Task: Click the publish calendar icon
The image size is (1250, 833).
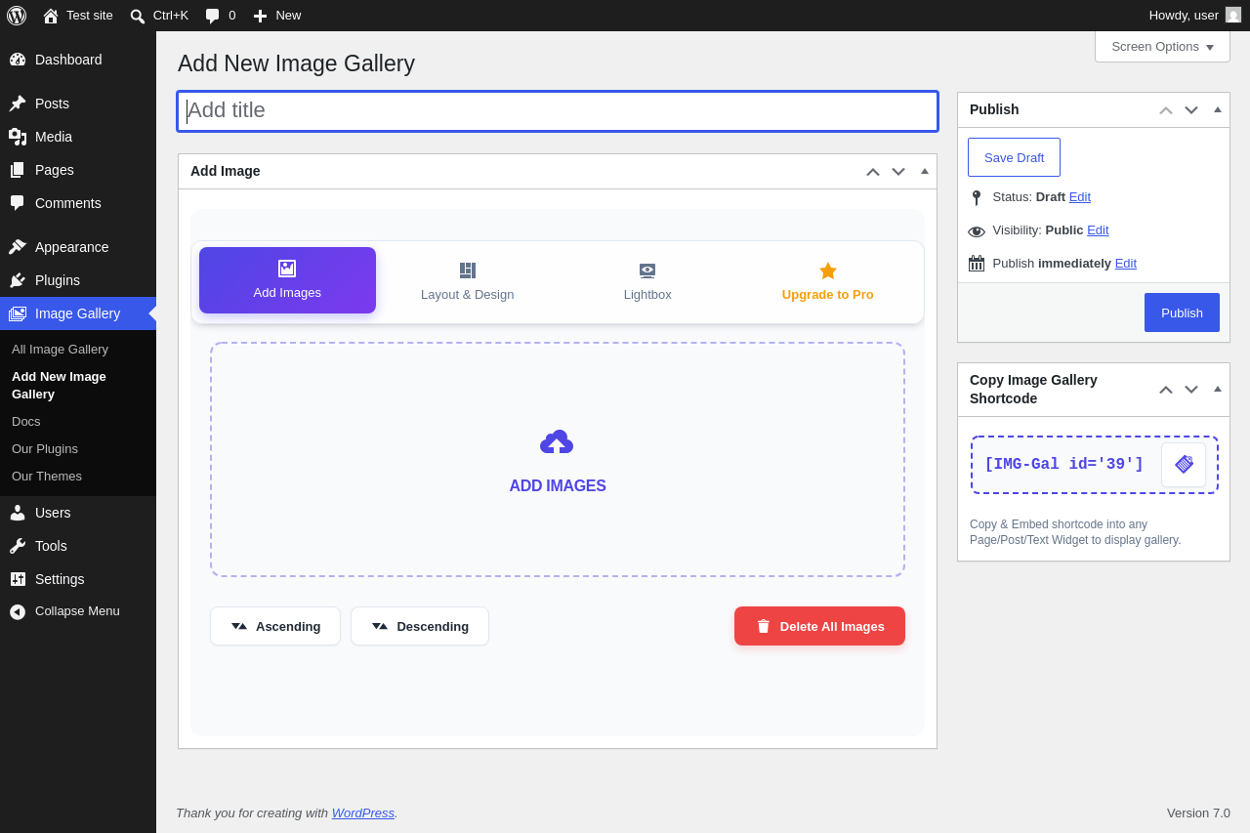Action: (977, 264)
